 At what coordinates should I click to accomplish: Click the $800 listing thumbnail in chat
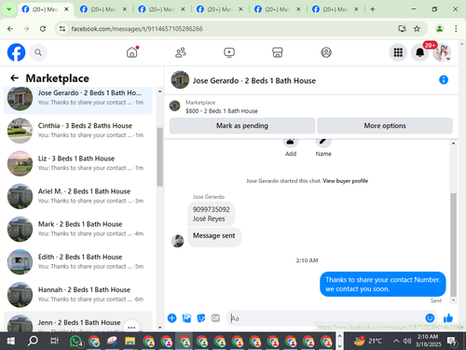click(x=174, y=105)
